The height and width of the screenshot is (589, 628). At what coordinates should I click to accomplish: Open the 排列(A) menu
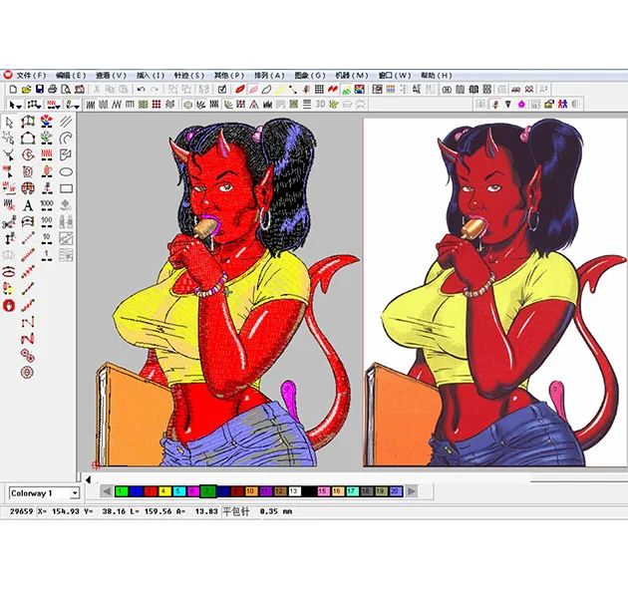click(269, 76)
